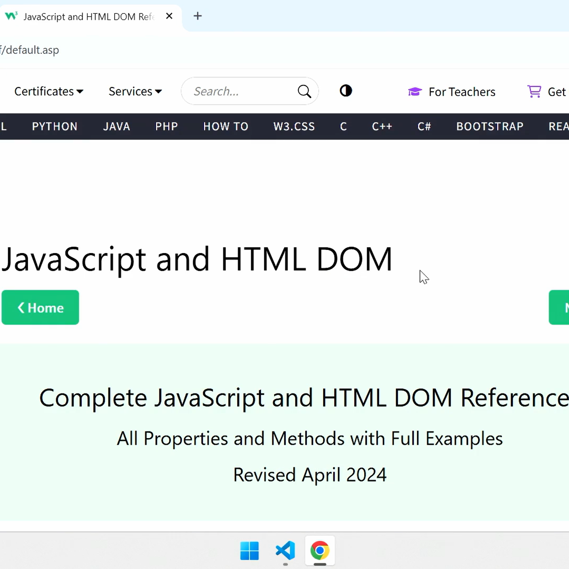Image resolution: width=569 pixels, height=569 pixels.
Task: Open a new browser tab
Action: [x=198, y=16]
